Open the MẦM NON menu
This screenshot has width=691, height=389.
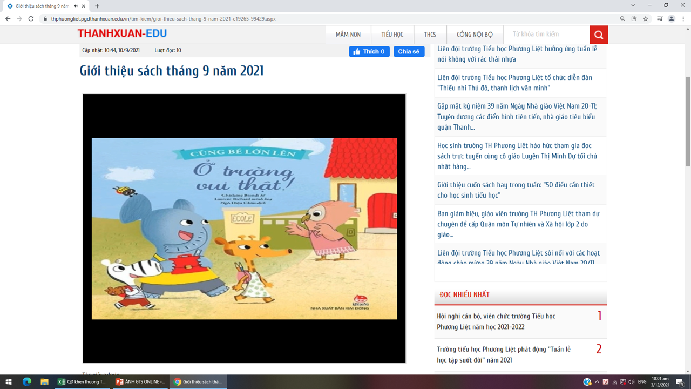[348, 35]
